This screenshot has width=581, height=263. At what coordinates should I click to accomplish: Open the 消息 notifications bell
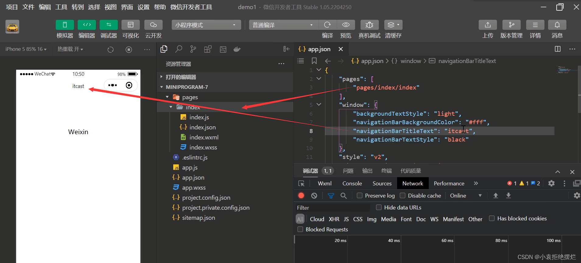tap(557, 25)
